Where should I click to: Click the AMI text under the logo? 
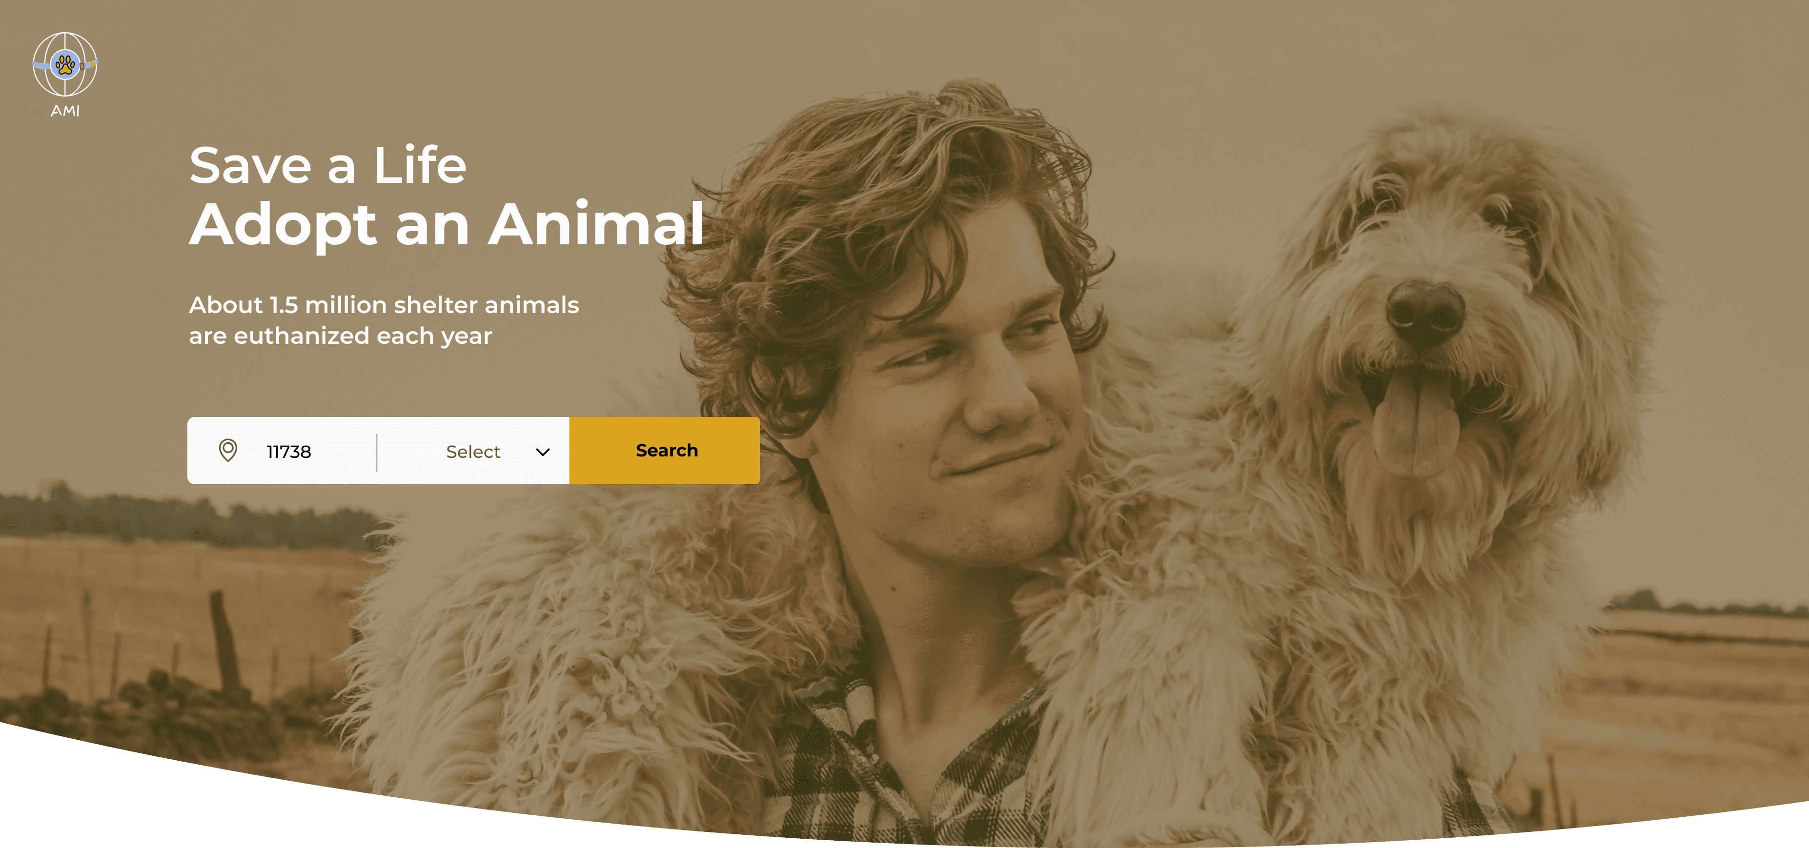(x=65, y=111)
